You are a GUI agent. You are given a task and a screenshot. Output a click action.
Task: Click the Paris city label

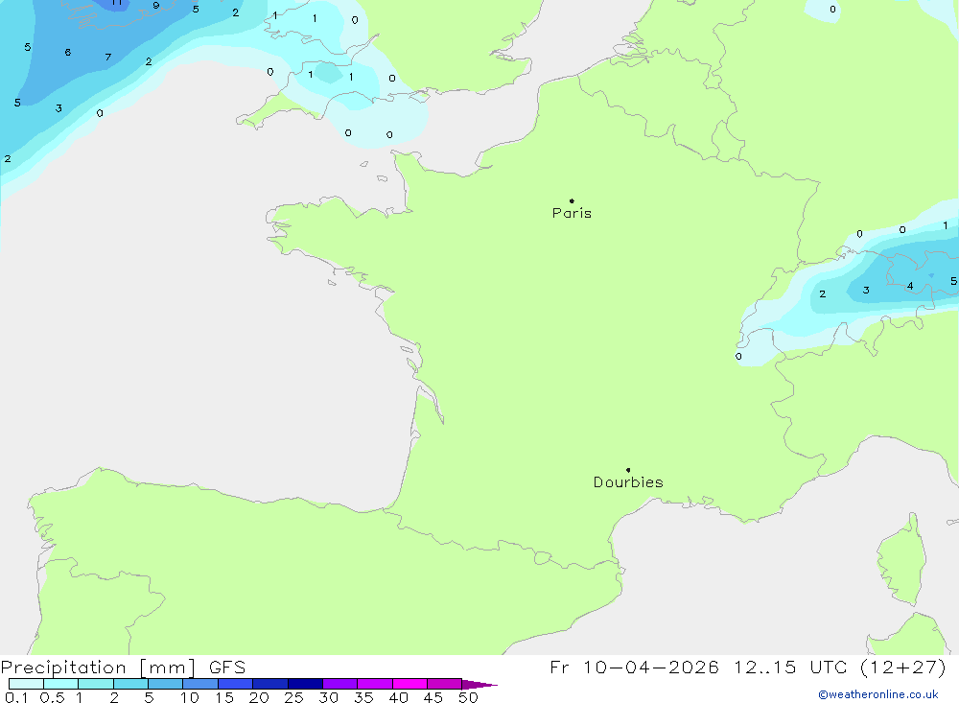point(572,213)
